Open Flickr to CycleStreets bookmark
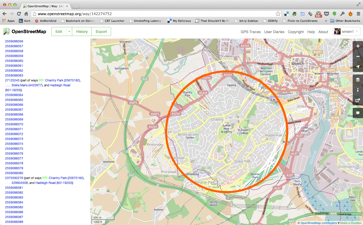 click(300, 21)
